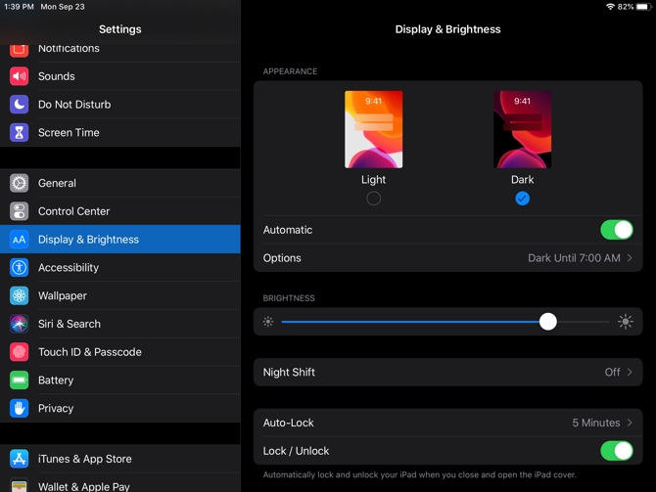656x492 pixels.
Task: Tap the Light mode preview thumbnail
Action: pos(374,129)
